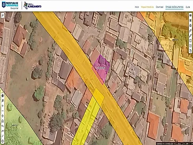This screenshot has width=193, height=145.
Task: Select the ruler measure tool
Action: pos(190,31)
